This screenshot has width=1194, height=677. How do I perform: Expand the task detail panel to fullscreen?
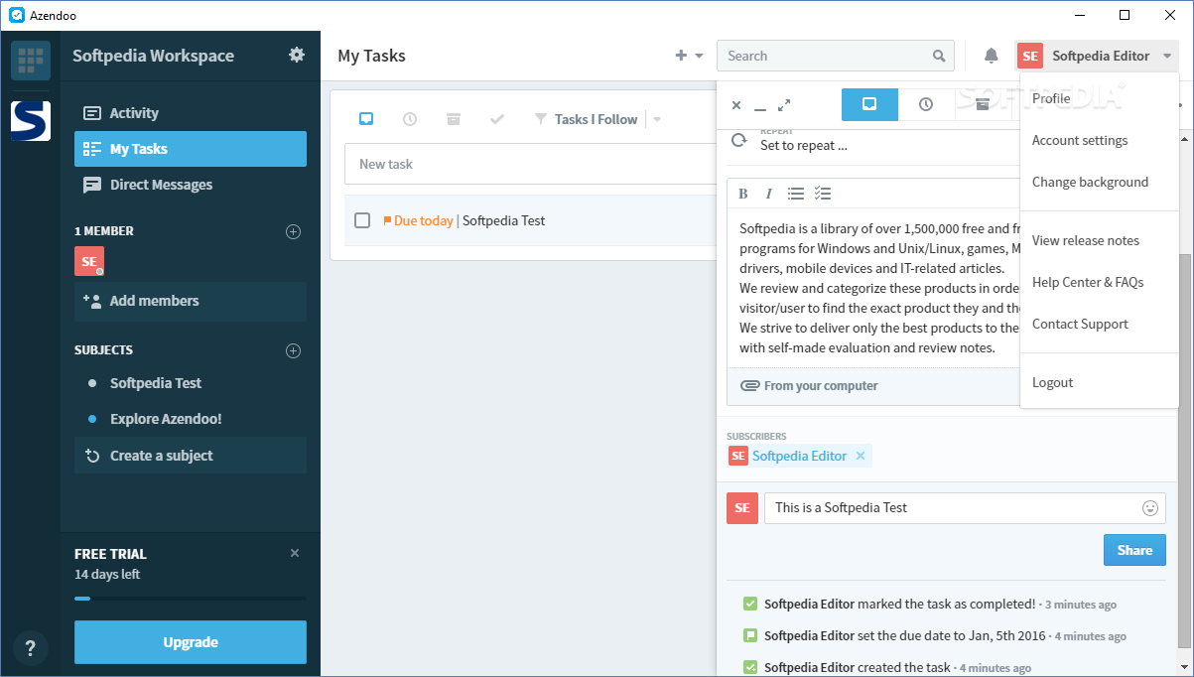(784, 105)
